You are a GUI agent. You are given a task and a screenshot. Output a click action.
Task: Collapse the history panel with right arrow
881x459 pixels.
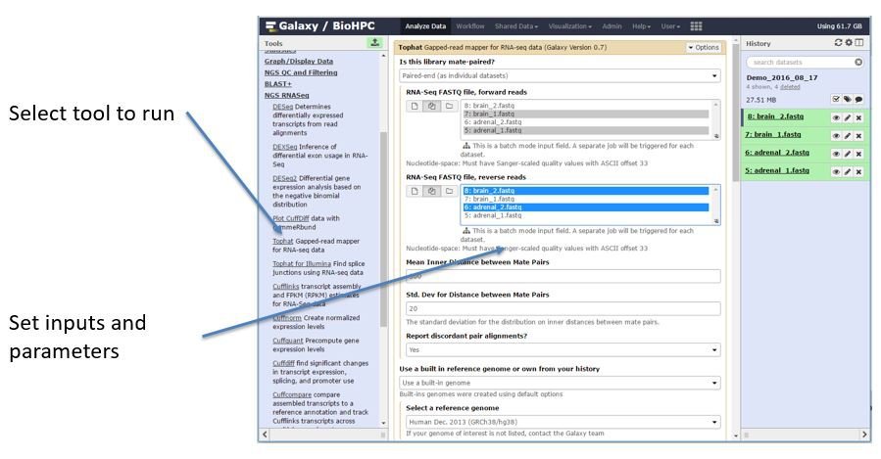[864, 435]
